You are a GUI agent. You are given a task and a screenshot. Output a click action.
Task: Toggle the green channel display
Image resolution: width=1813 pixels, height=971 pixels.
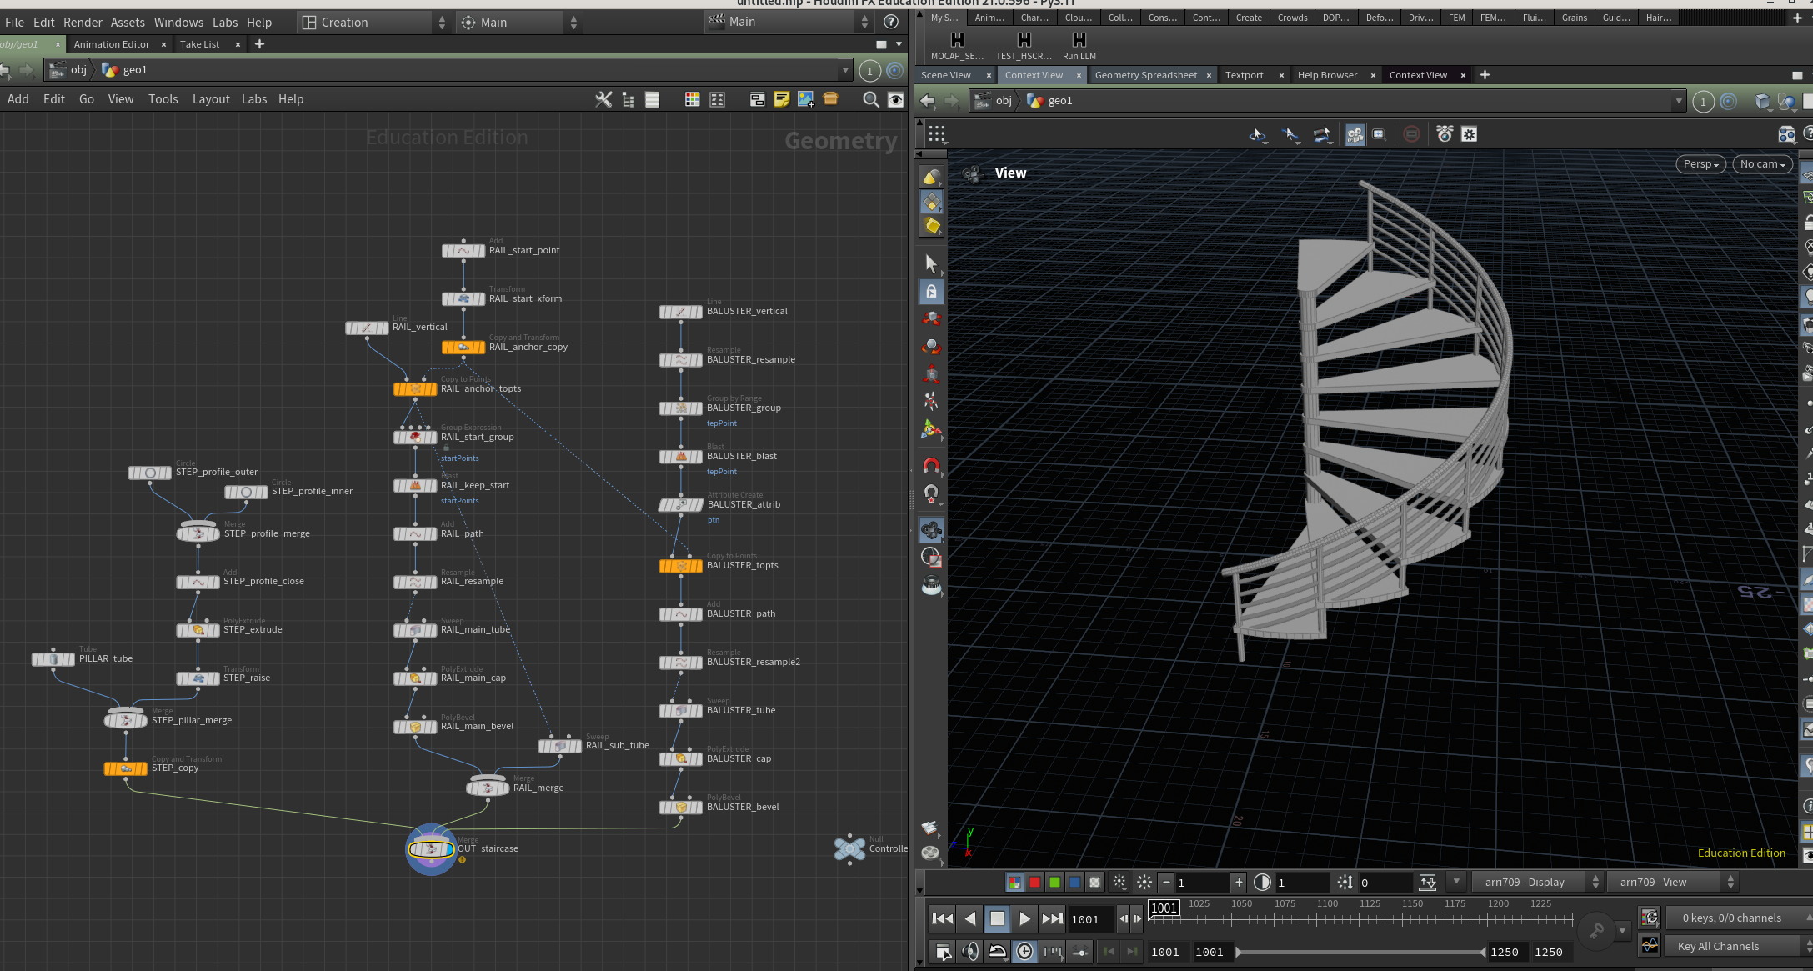click(1054, 882)
